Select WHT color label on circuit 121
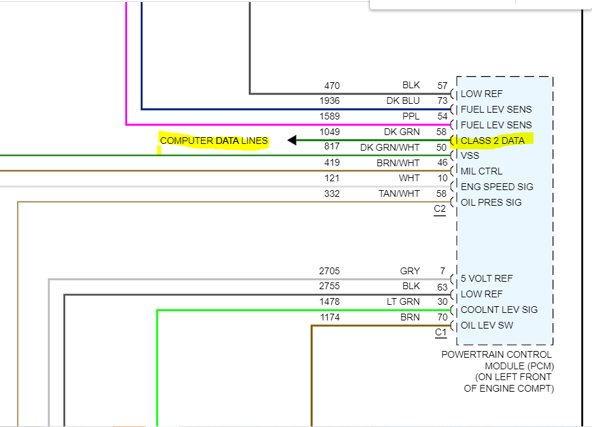This screenshot has width=592, height=427. pos(409,178)
